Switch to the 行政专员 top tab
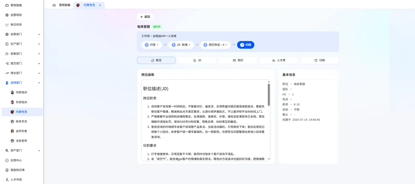Viewport: 415px width, 184px height. pyautogui.click(x=89, y=5)
